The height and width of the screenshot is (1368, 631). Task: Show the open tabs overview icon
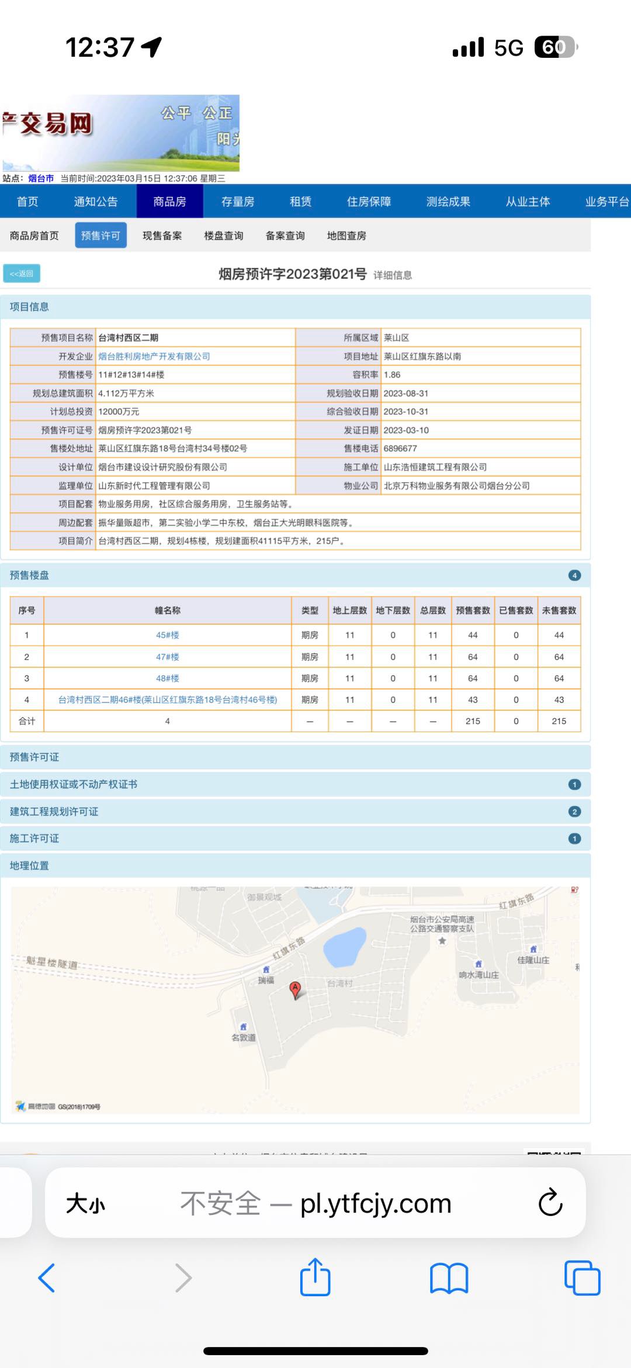click(x=583, y=1278)
